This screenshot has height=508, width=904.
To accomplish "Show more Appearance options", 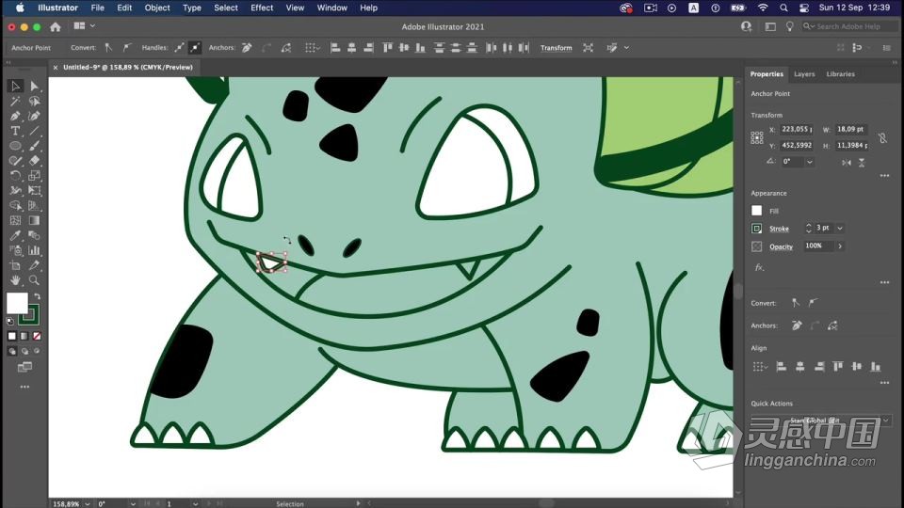I will click(884, 282).
